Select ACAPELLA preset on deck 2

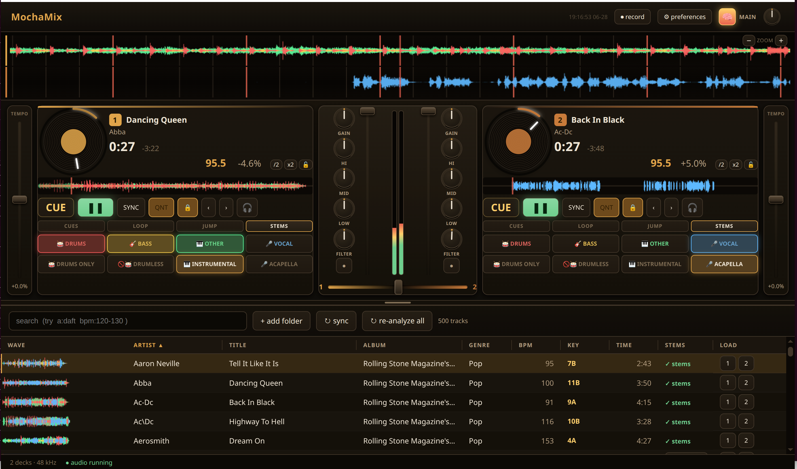(724, 264)
